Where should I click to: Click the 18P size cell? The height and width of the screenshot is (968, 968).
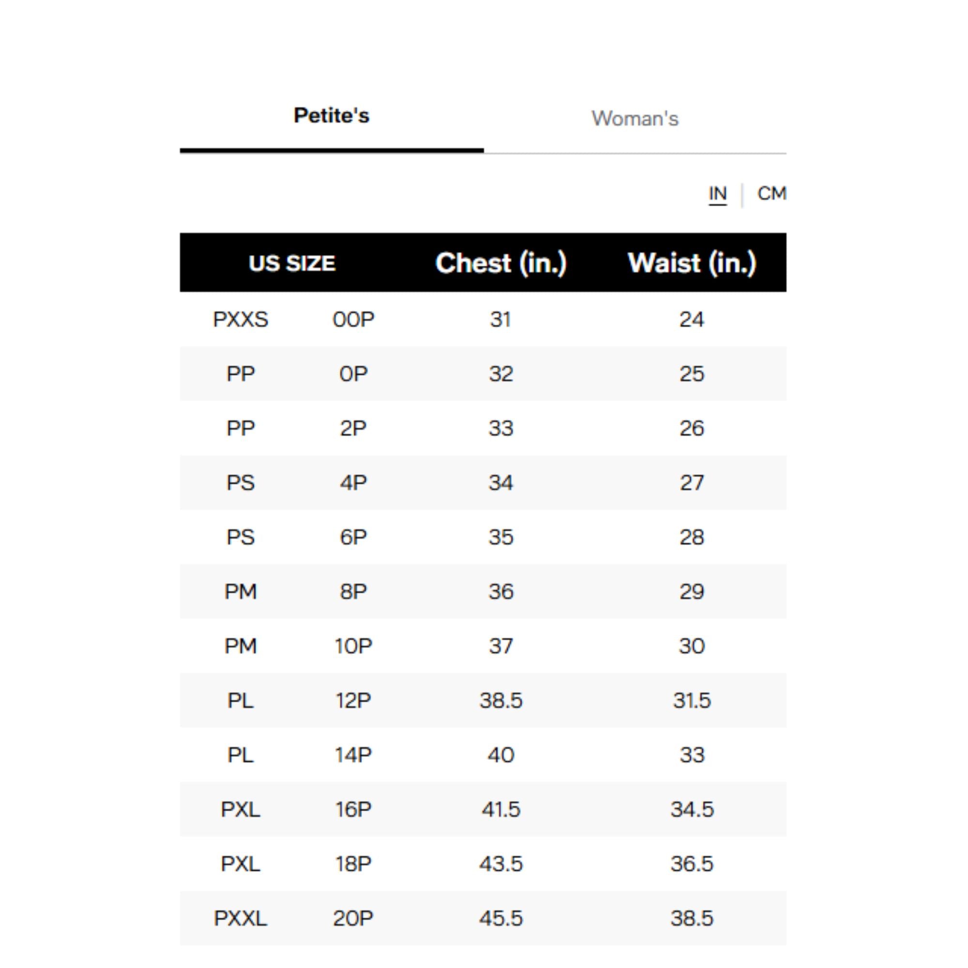coord(353,864)
